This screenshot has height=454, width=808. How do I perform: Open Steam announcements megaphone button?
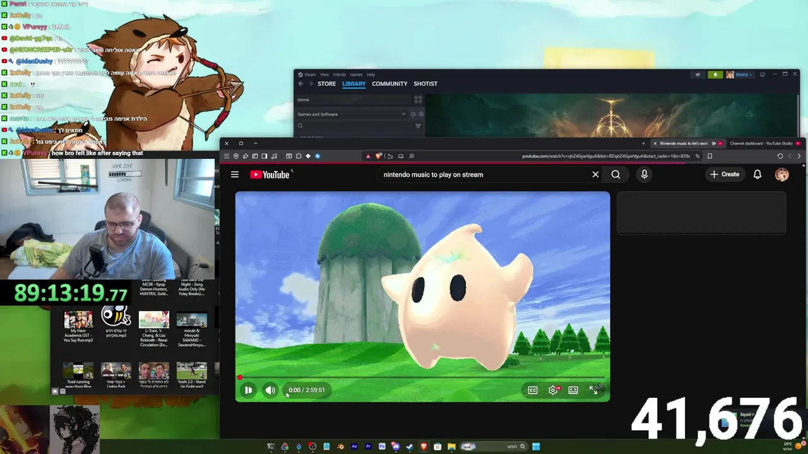click(698, 74)
